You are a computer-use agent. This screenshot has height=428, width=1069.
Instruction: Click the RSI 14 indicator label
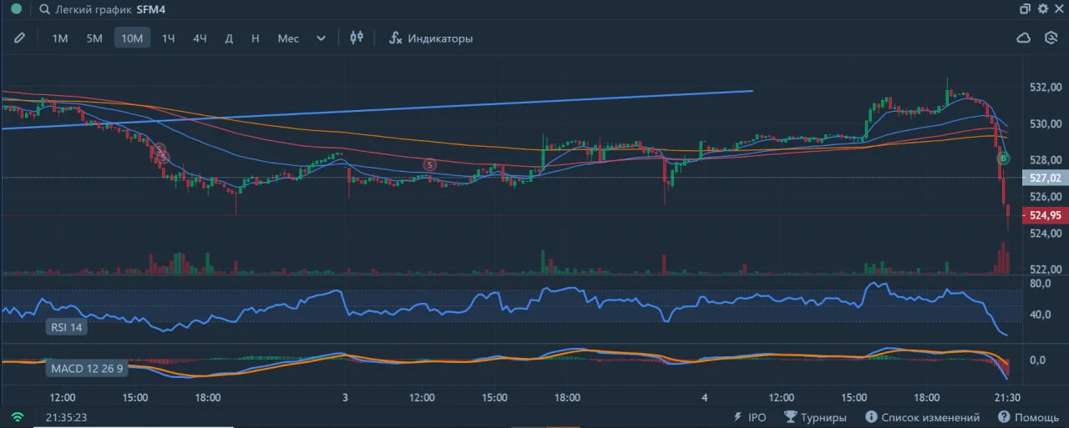pos(67,327)
